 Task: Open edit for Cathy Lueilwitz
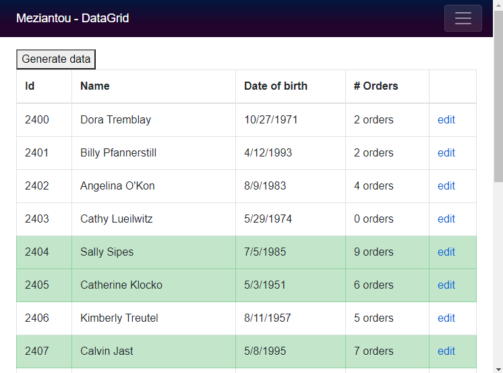pyautogui.click(x=446, y=219)
